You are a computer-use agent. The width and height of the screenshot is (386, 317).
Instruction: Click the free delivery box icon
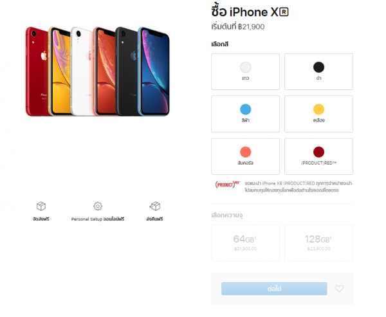[x=41, y=206]
